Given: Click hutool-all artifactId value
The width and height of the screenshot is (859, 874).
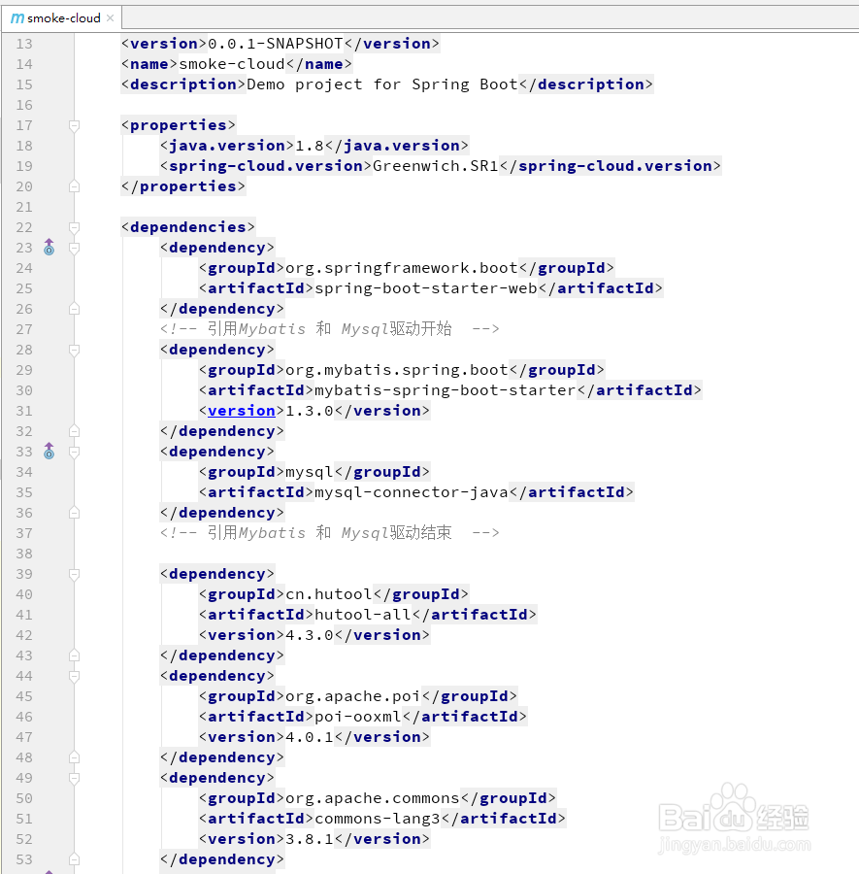Looking at the screenshot, I should click(363, 615).
